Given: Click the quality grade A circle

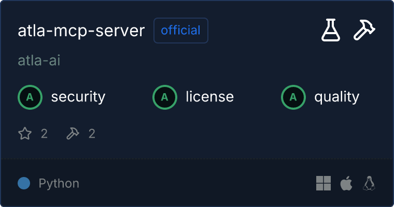Looking at the screenshot, I should point(293,97).
